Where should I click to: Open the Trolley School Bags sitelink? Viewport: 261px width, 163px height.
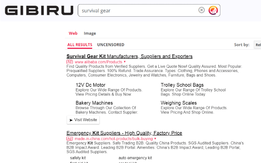182,85
